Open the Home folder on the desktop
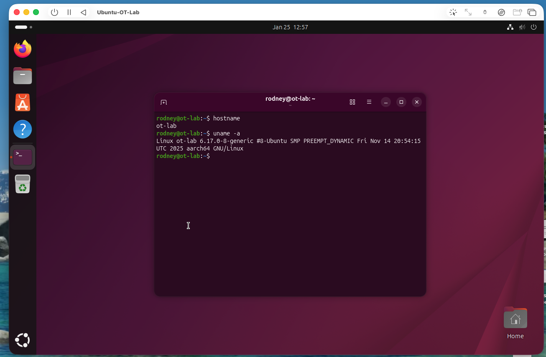The width and height of the screenshot is (546, 357). click(x=515, y=318)
